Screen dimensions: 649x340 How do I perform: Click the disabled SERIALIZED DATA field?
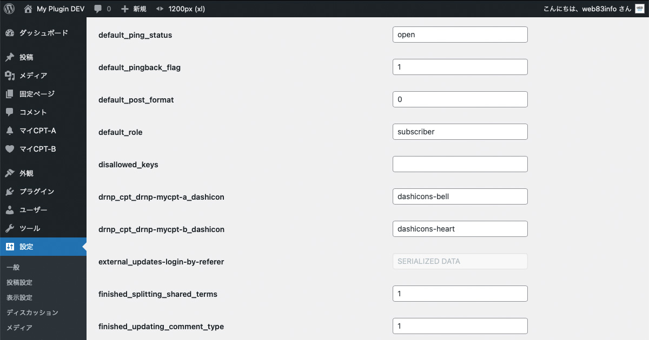460,261
